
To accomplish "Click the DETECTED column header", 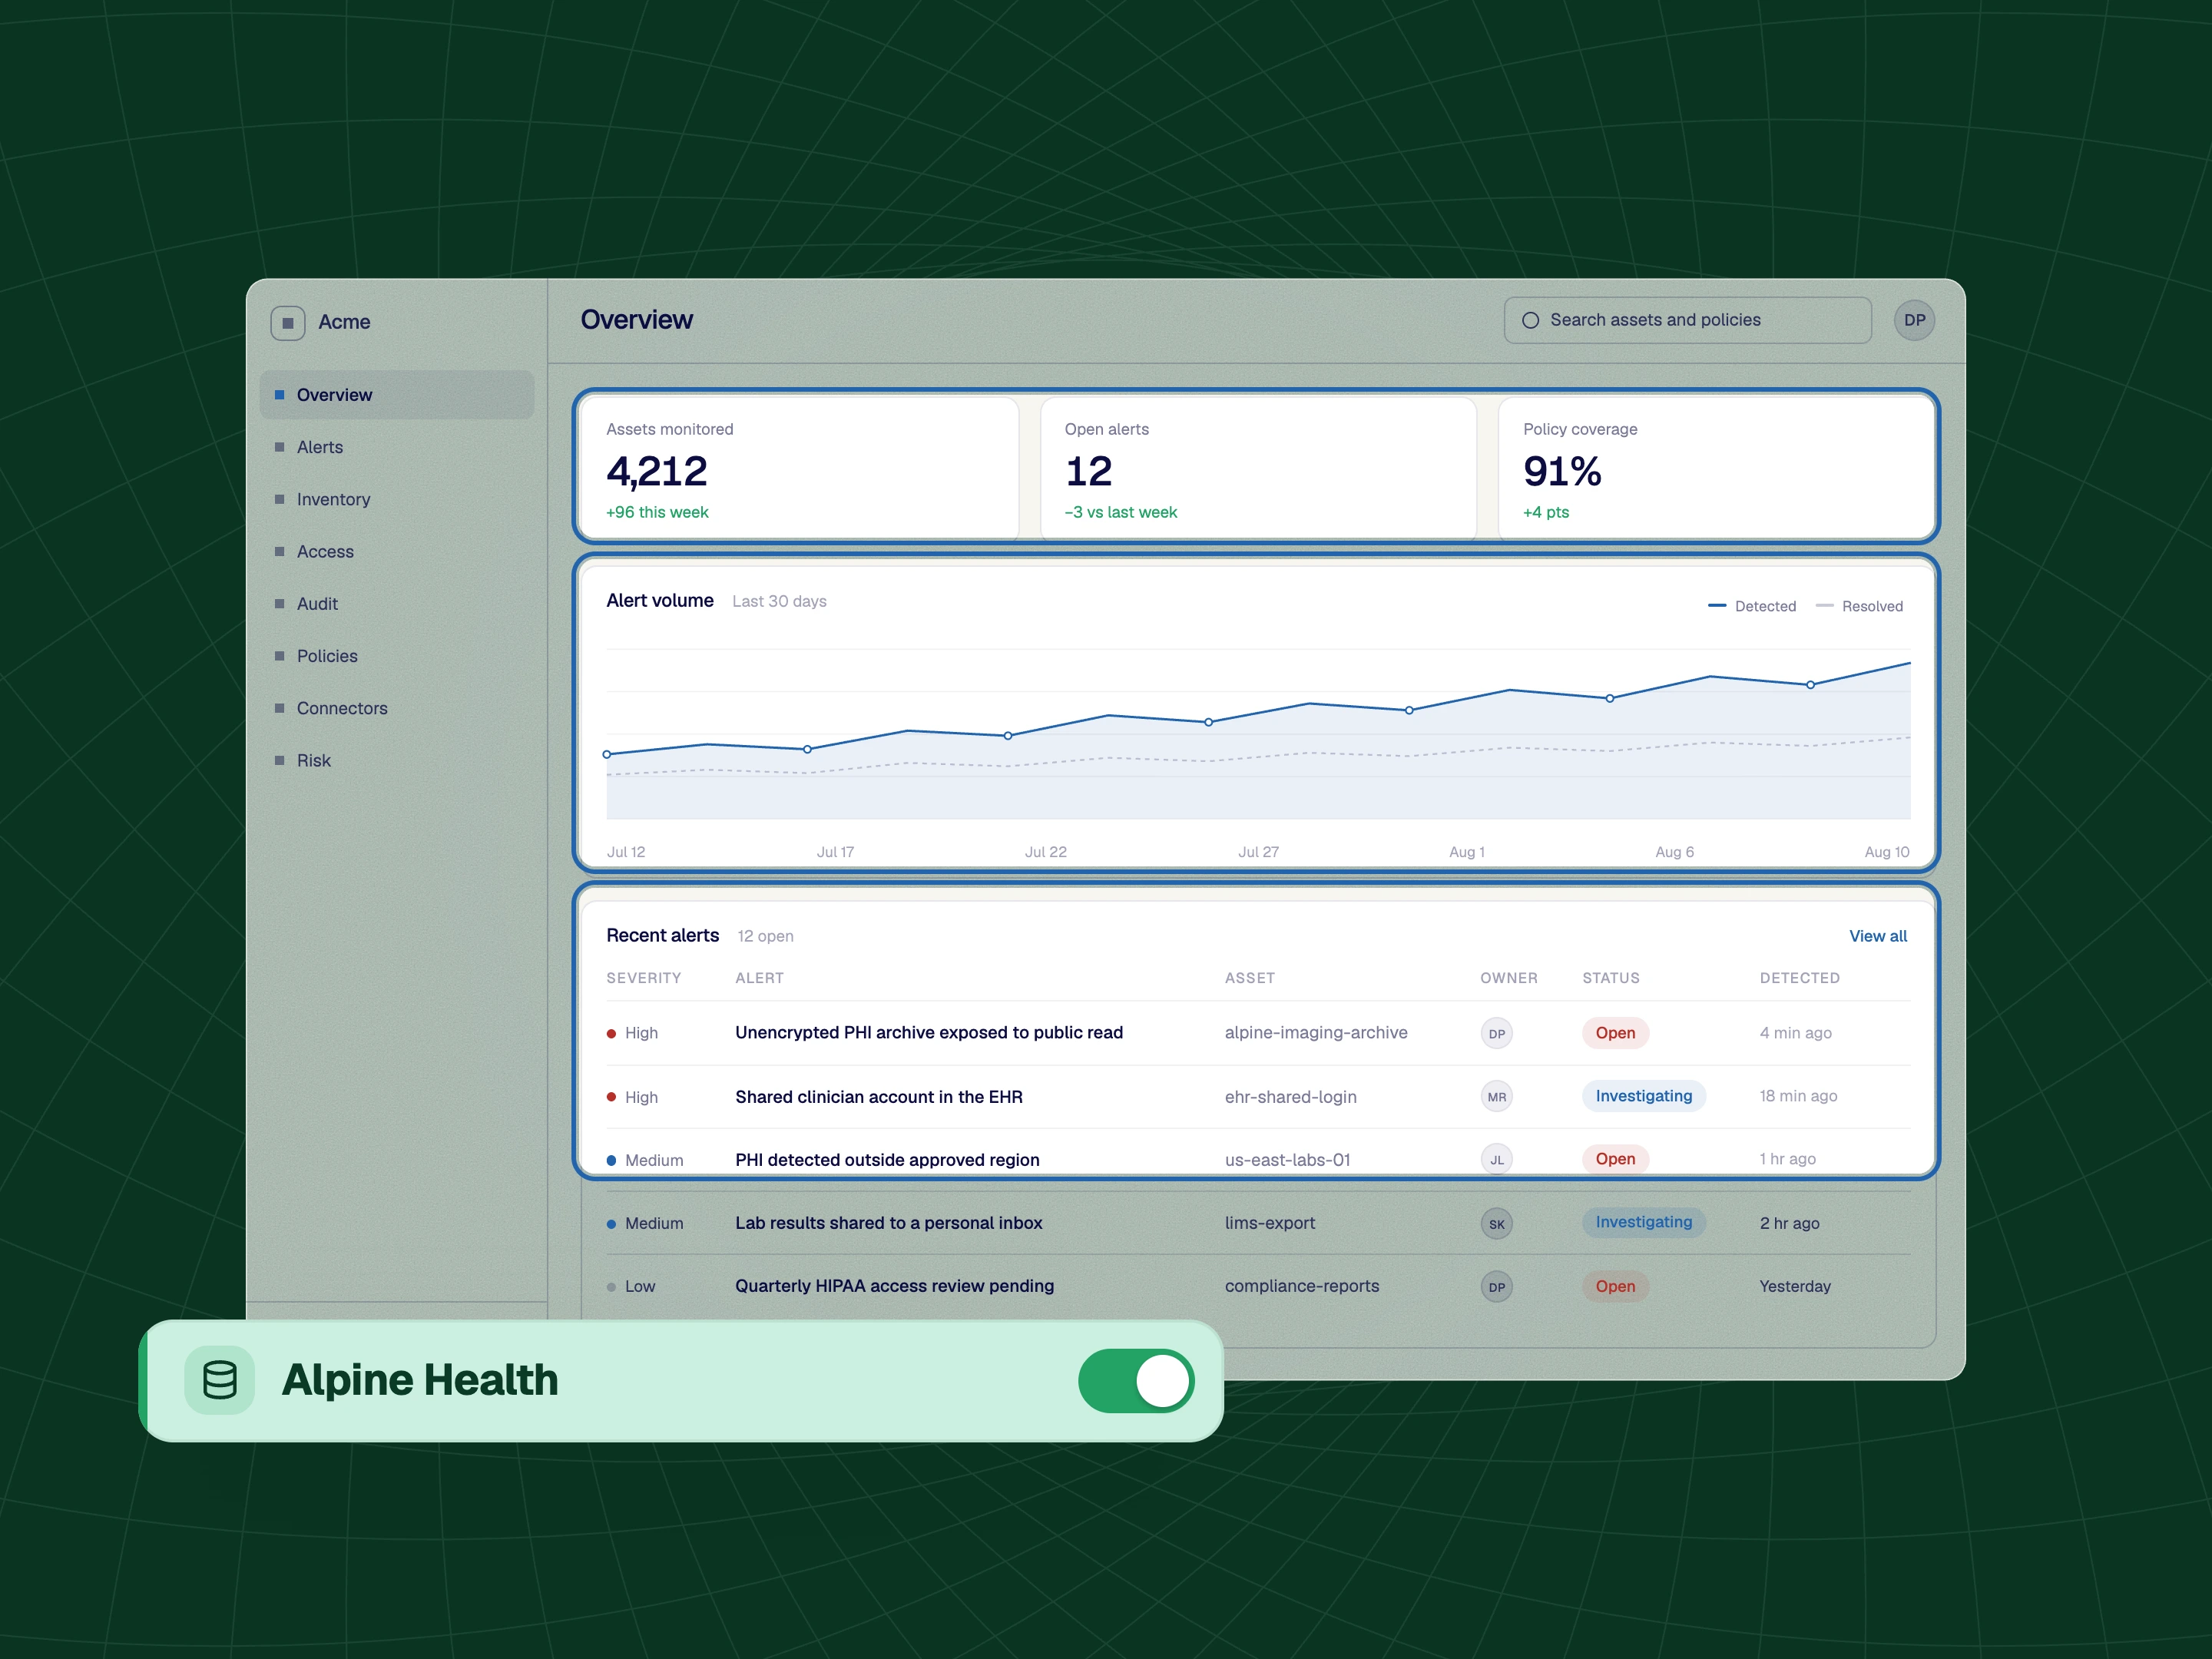I will point(1799,978).
